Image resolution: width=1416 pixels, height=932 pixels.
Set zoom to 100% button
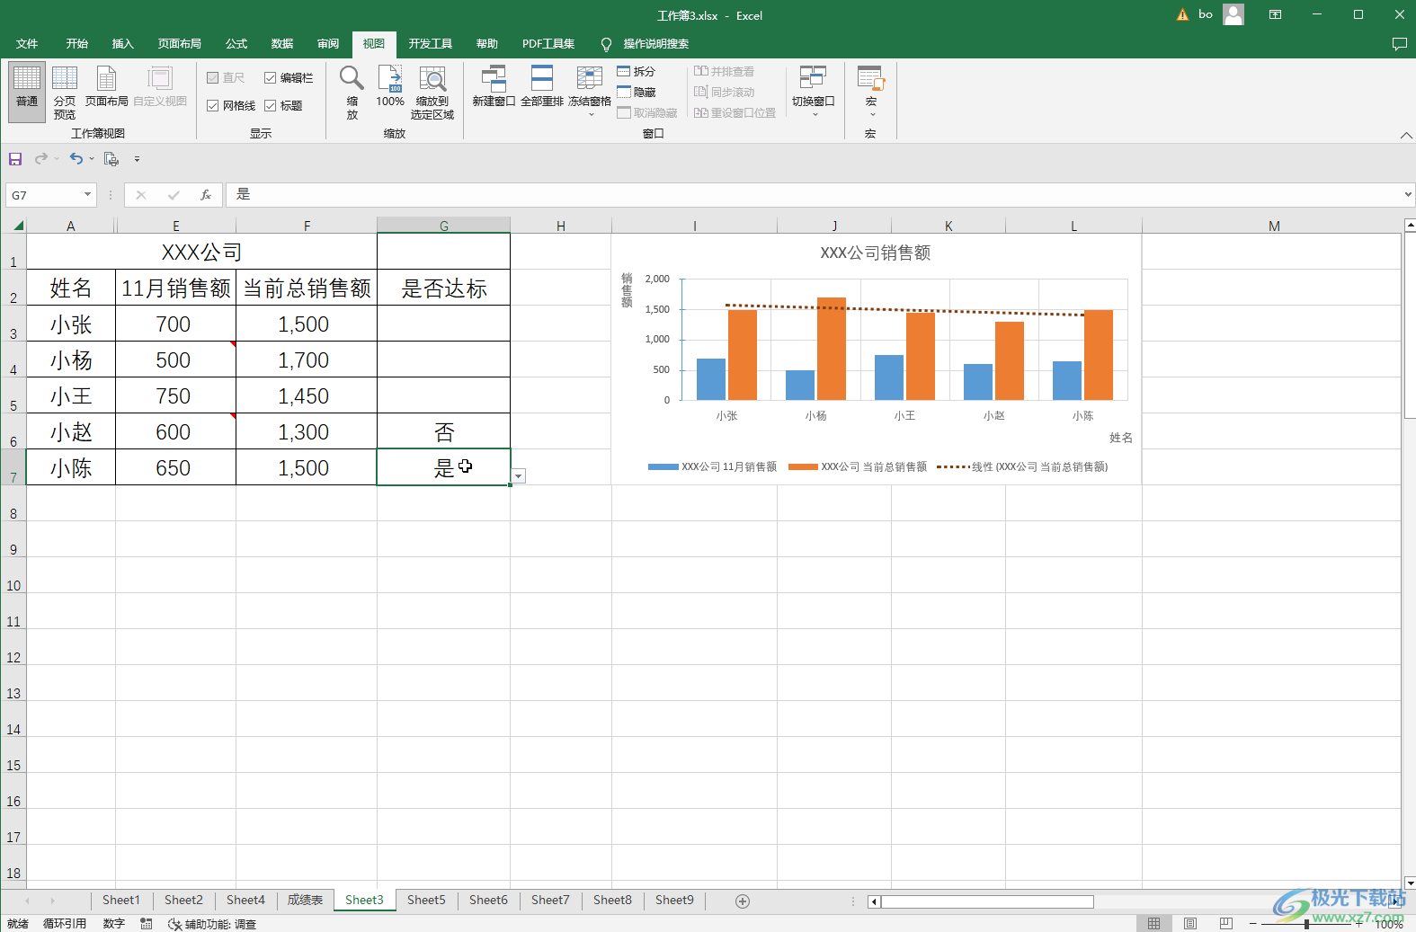[x=390, y=87]
